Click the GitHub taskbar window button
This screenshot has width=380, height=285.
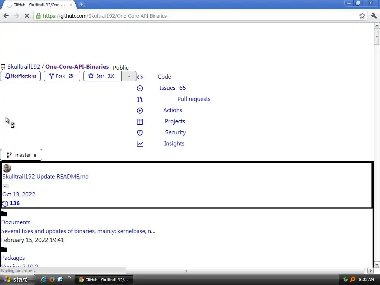pos(104,280)
